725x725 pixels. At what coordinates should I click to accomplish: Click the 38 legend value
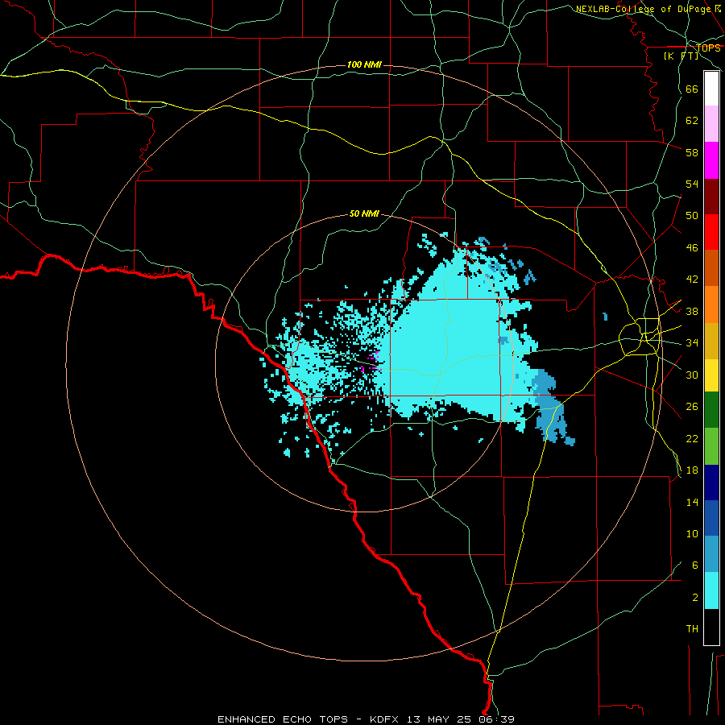(692, 311)
